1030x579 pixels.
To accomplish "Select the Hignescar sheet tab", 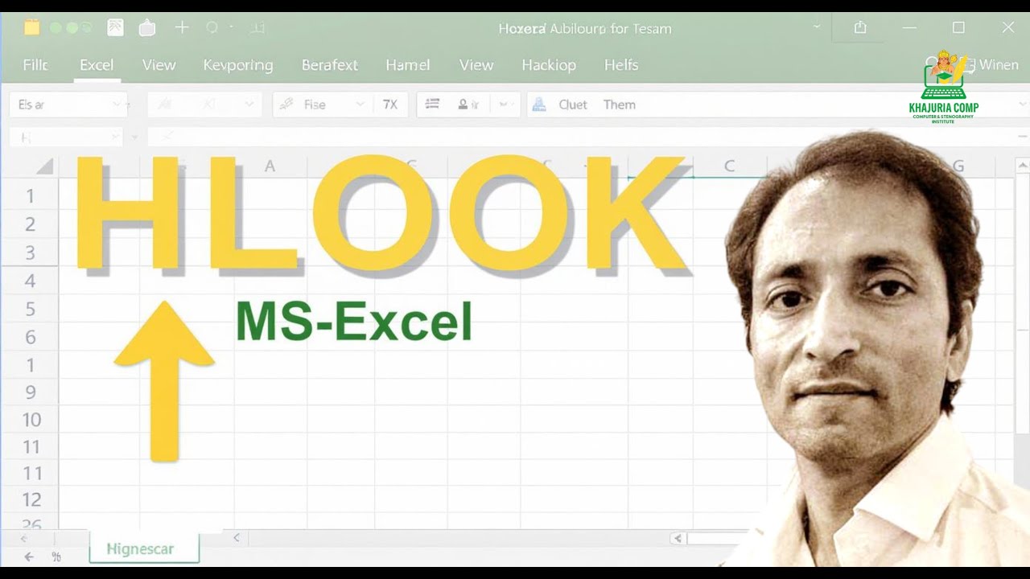I will 143,548.
